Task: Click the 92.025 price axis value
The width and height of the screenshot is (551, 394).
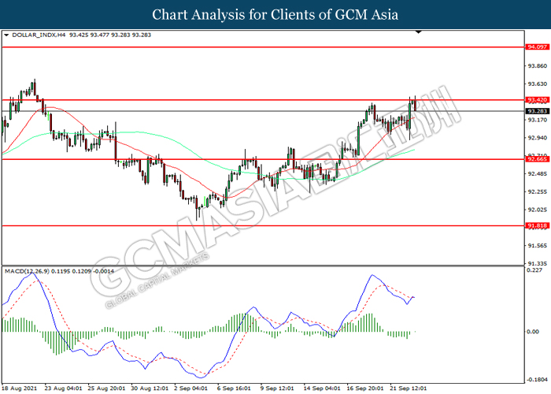Action: (538, 210)
